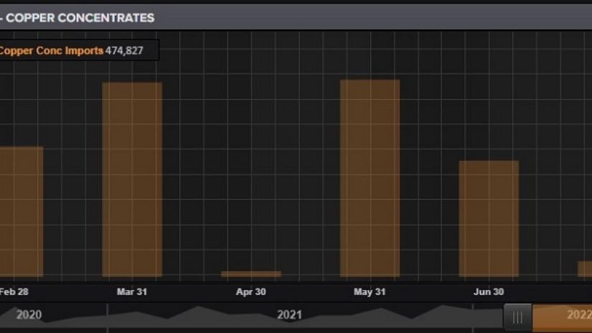The width and height of the screenshot is (592, 333).
Task: Select the highlighted 2022 timeline range
Action: (562, 317)
